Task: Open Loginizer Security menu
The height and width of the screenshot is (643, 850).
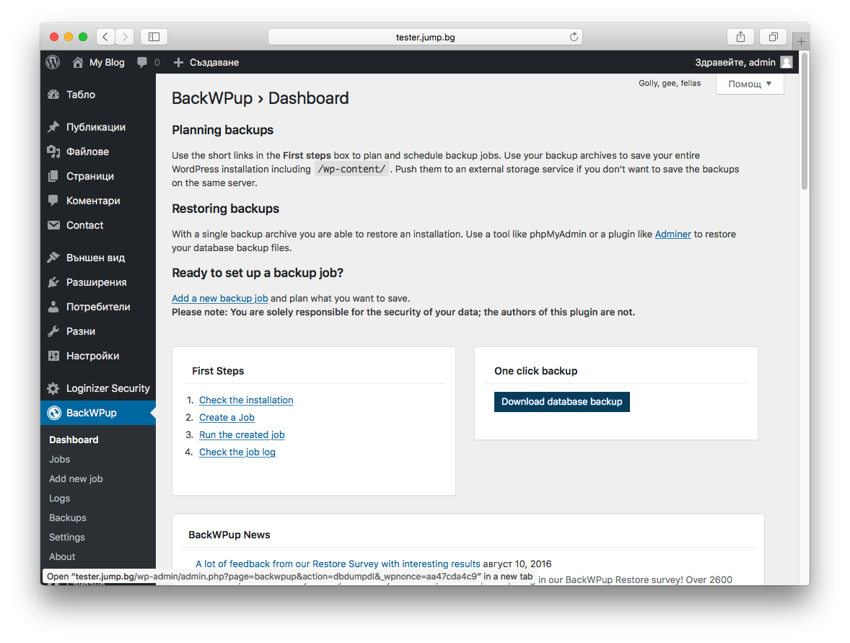Action: (108, 388)
